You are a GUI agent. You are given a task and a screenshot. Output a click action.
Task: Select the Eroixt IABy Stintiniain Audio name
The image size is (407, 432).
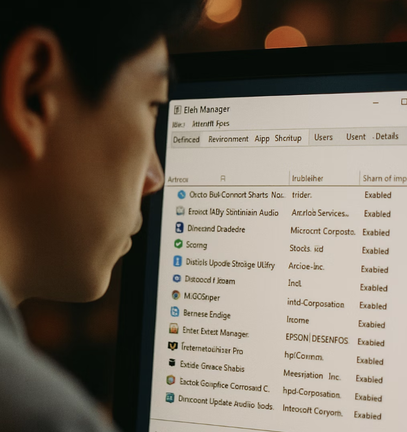click(x=233, y=212)
